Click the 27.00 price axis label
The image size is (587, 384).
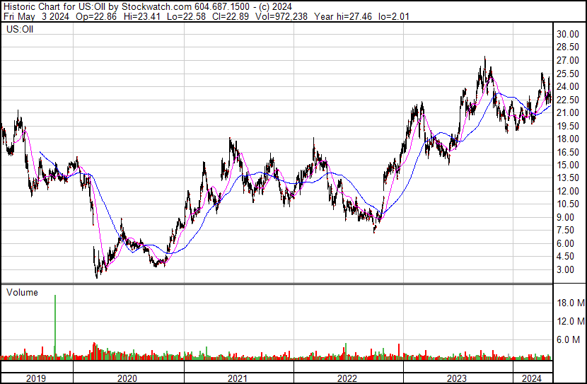568,60
